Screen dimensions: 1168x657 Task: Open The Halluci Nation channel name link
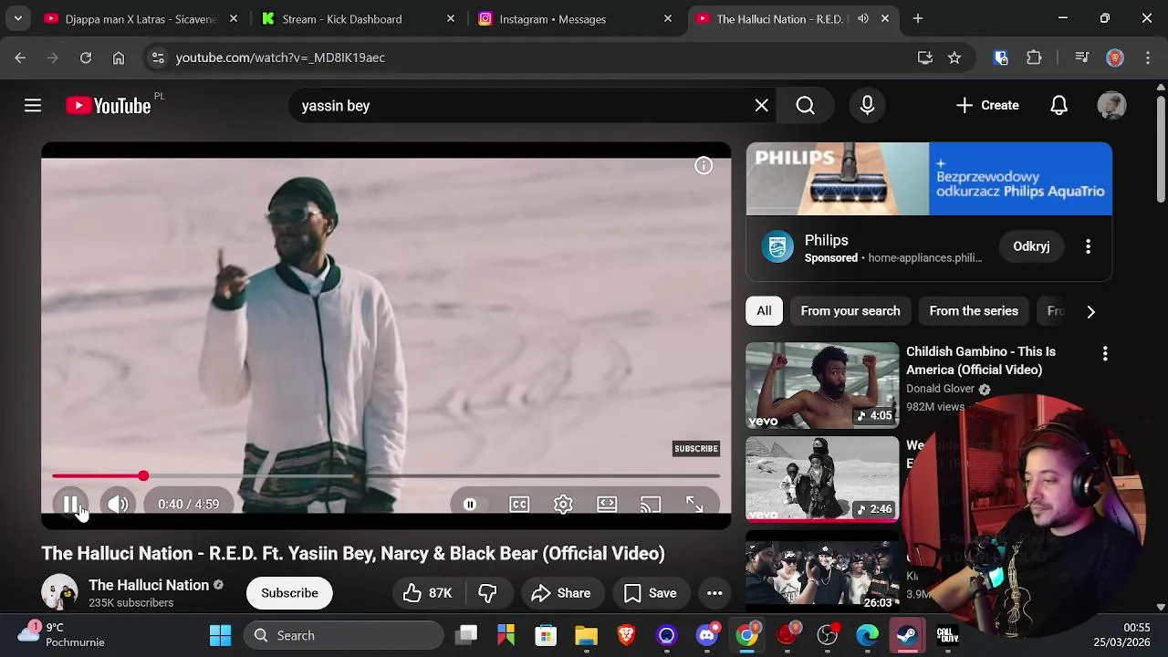click(x=149, y=585)
